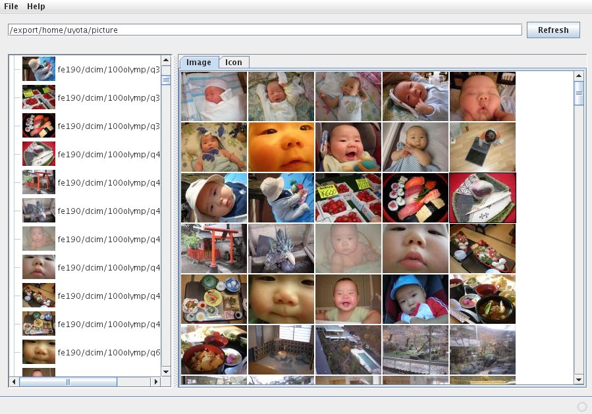
Task: Click the tree panel scroll down arrow
Action: pyautogui.click(x=166, y=371)
